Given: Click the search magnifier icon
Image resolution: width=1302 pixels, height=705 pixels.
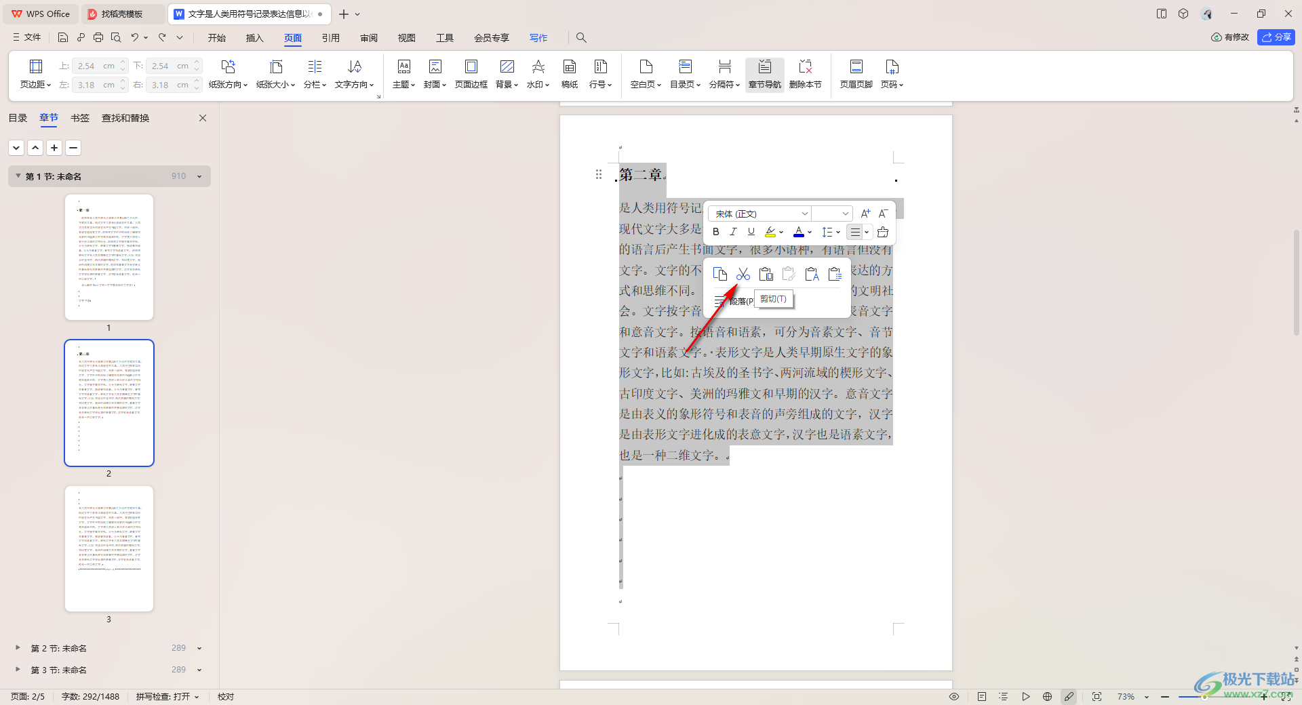Looking at the screenshot, I should (581, 37).
